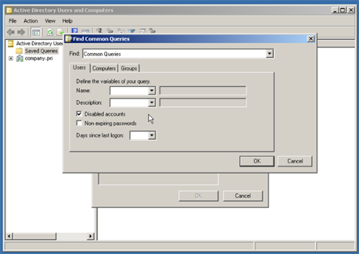Image resolution: width=359 pixels, height=254 pixels.
Task: Click OK in Find Common Queries dialog
Action: (257, 161)
